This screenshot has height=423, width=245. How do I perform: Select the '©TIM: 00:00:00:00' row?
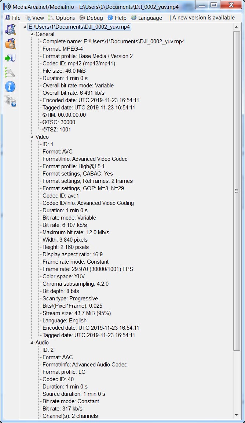tap(64, 115)
